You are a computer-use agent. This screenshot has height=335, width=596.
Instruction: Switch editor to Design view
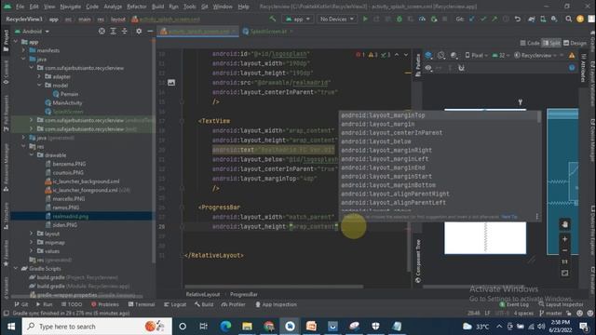[x=575, y=43]
